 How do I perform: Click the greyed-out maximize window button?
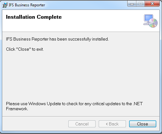click(x=140, y=4)
